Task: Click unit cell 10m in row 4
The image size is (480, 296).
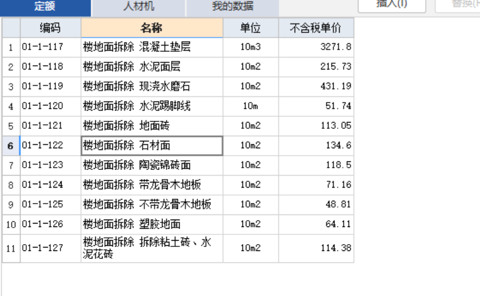Action: pos(251,106)
